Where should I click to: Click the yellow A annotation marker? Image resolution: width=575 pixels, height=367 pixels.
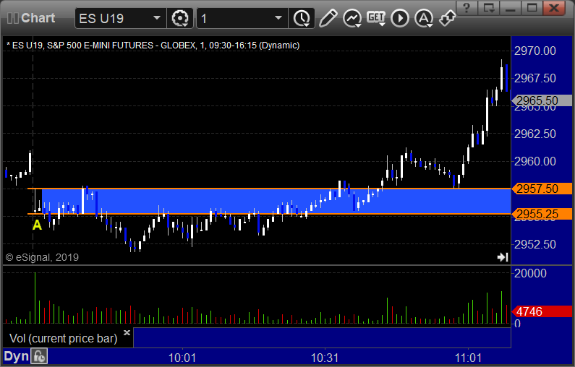(37, 225)
